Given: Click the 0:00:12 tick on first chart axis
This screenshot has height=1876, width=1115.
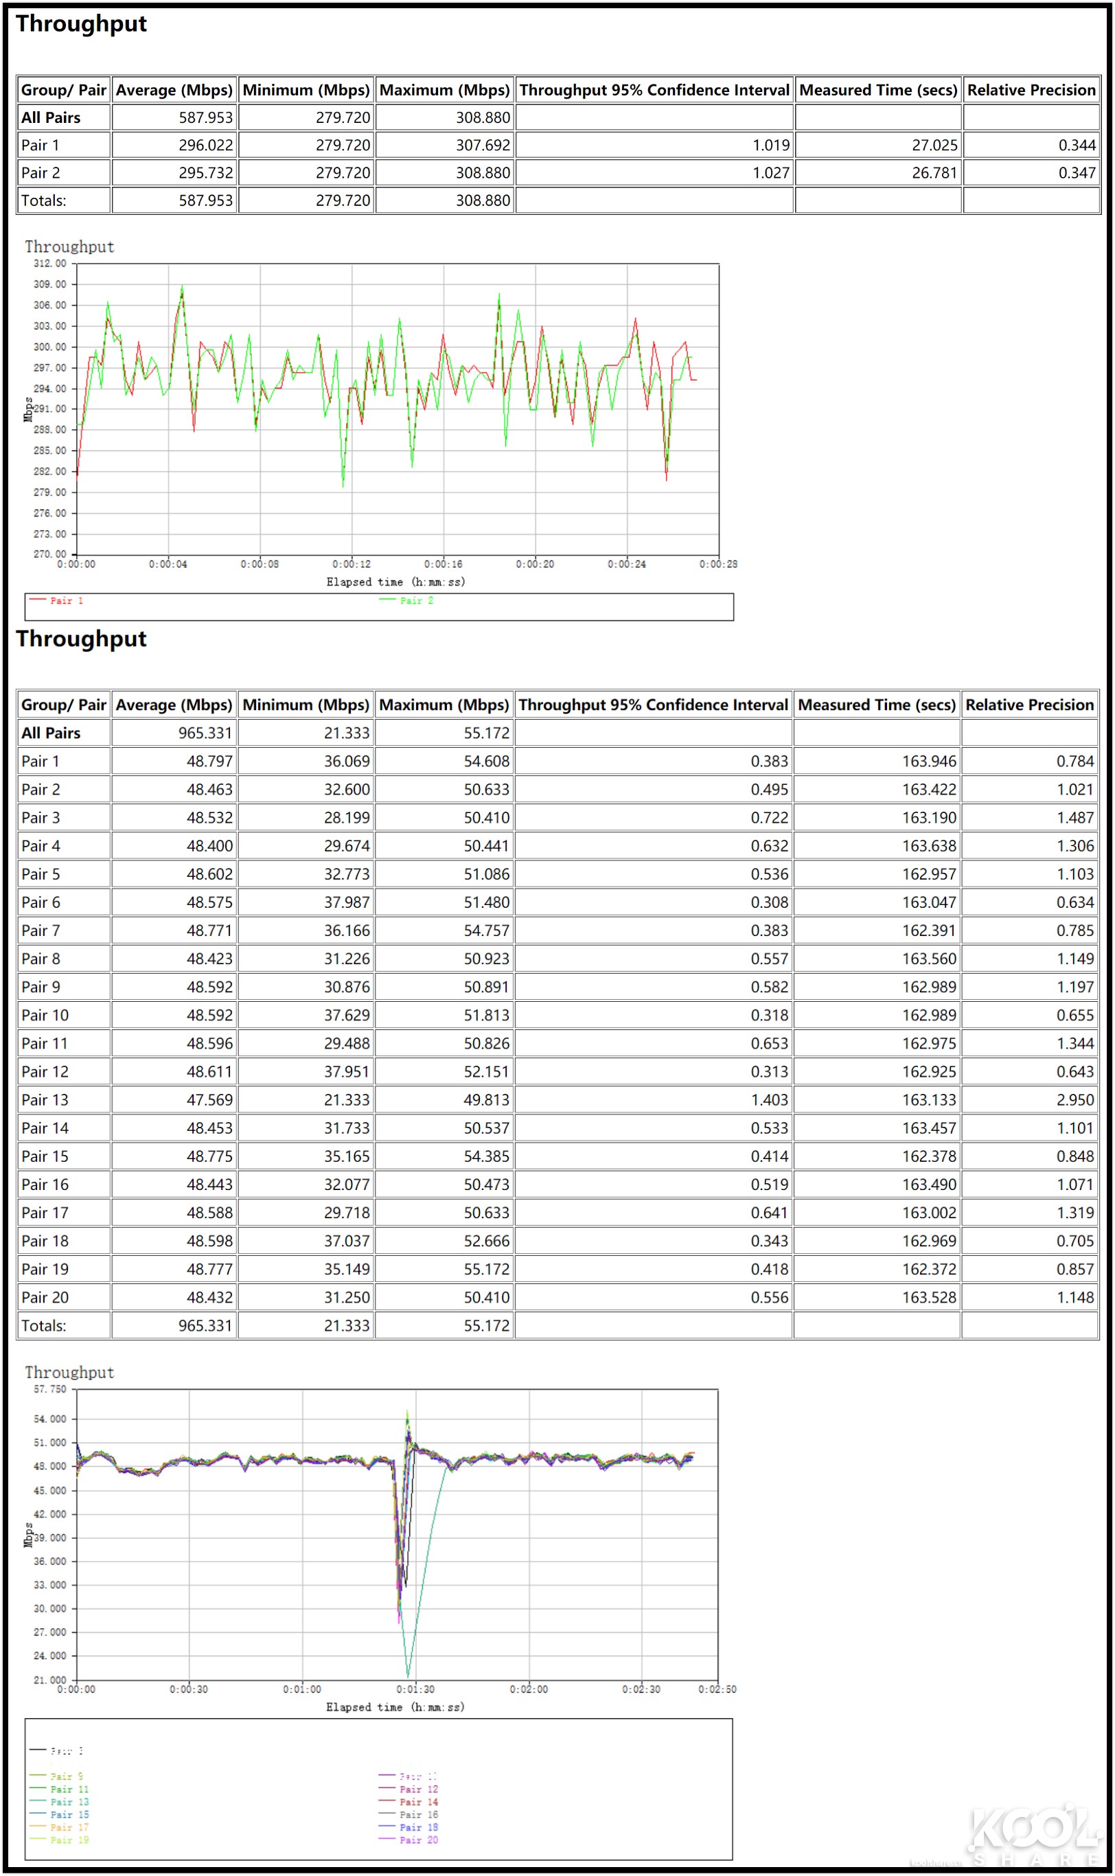Looking at the screenshot, I should pos(351,564).
